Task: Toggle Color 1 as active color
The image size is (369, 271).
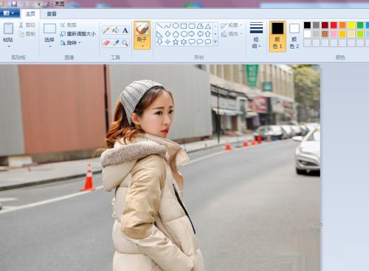Action: pyautogui.click(x=277, y=36)
